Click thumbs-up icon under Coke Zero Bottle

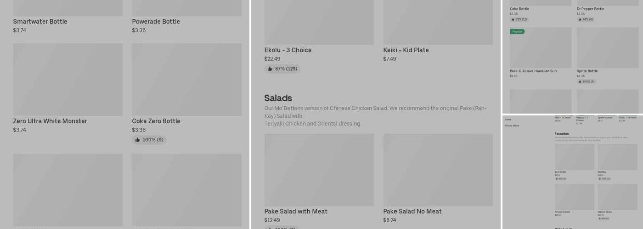pyautogui.click(x=137, y=140)
